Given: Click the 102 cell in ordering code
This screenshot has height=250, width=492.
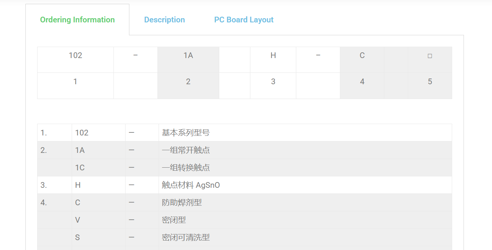Looking at the screenshot, I should [x=75, y=56].
